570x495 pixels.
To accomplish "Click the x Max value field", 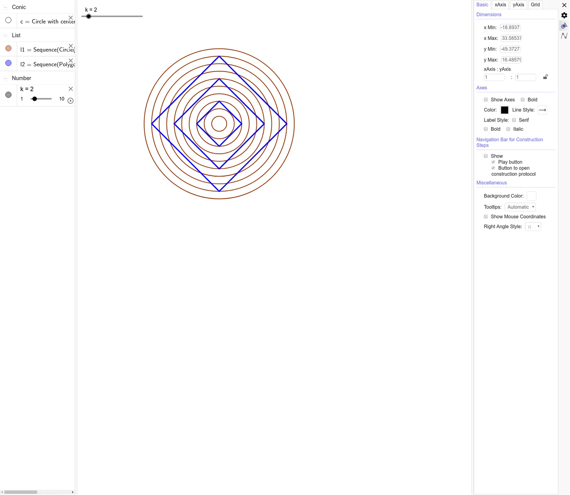I will (511, 38).
